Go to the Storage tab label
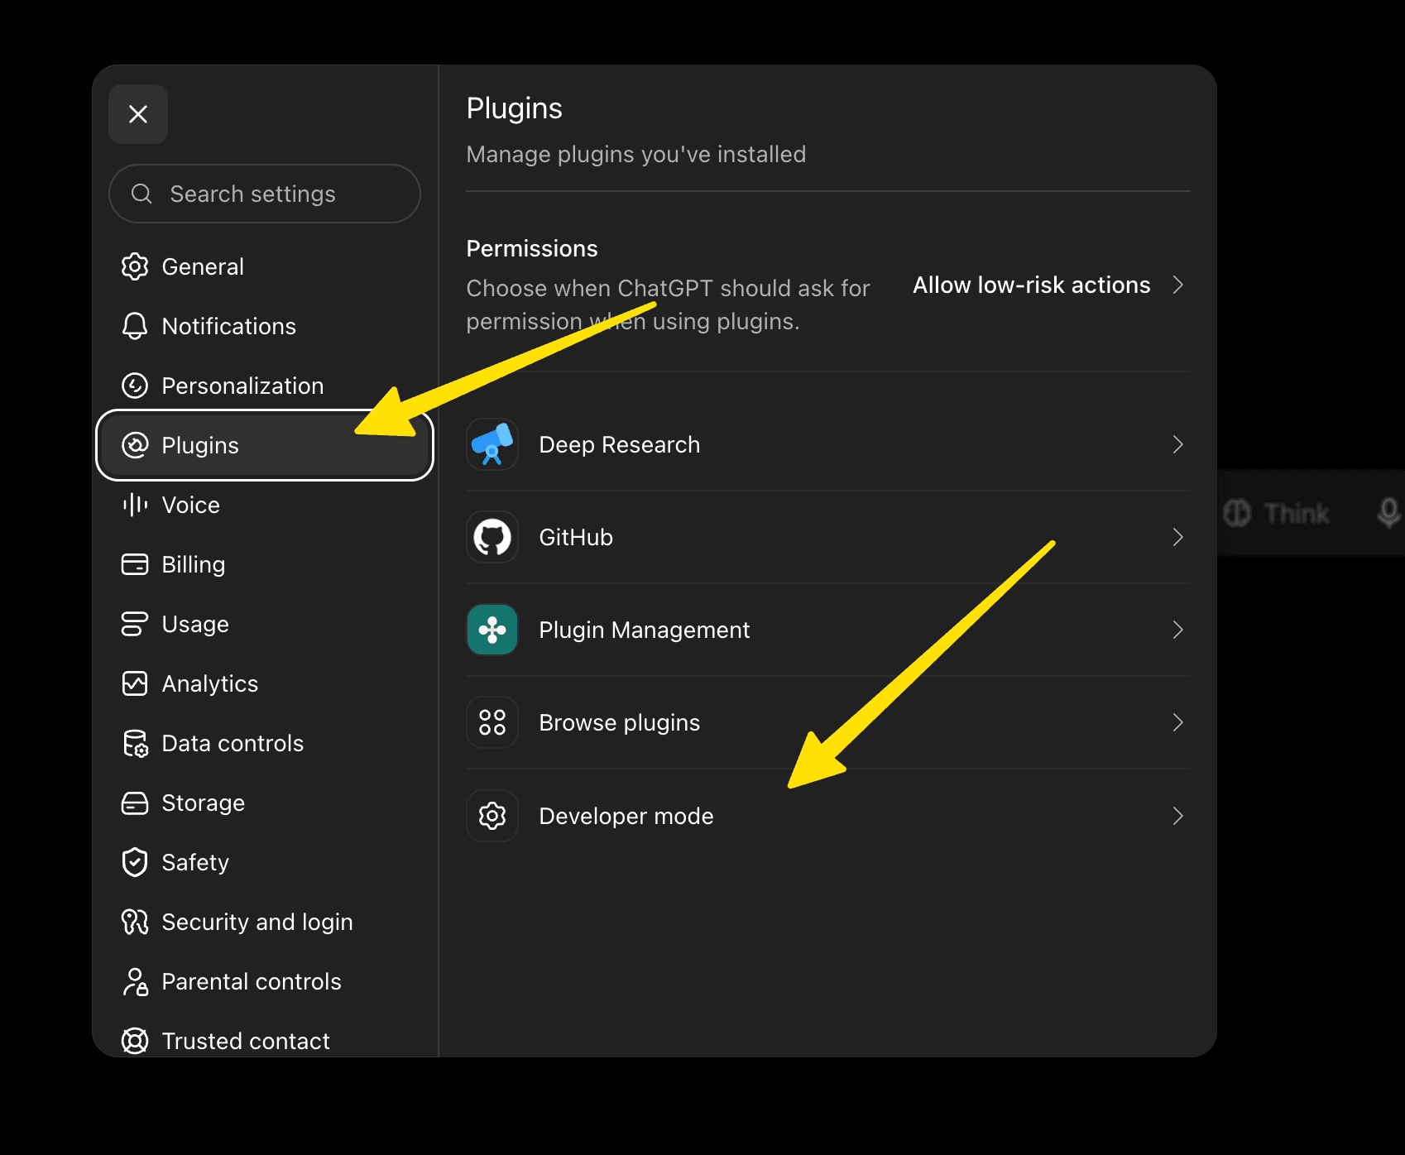This screenshot has height=1155, width=1405. 204,803
